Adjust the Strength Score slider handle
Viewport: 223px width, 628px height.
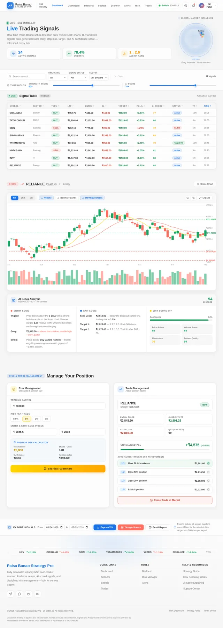[x=92, y=85]
